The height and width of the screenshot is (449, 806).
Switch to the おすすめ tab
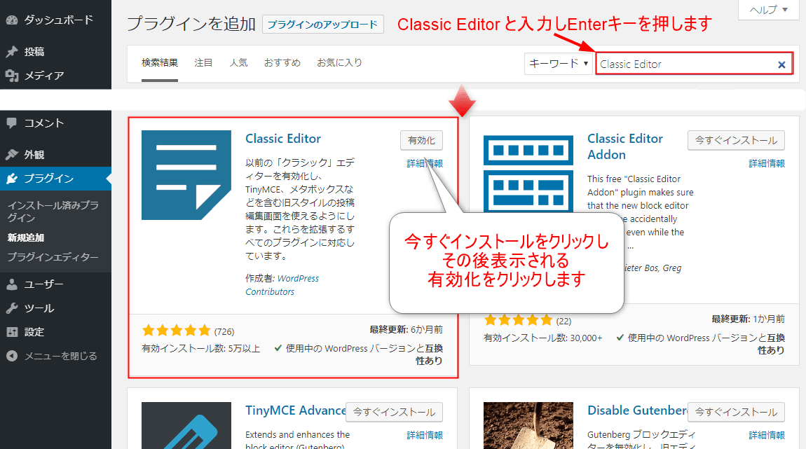(282, 63)
